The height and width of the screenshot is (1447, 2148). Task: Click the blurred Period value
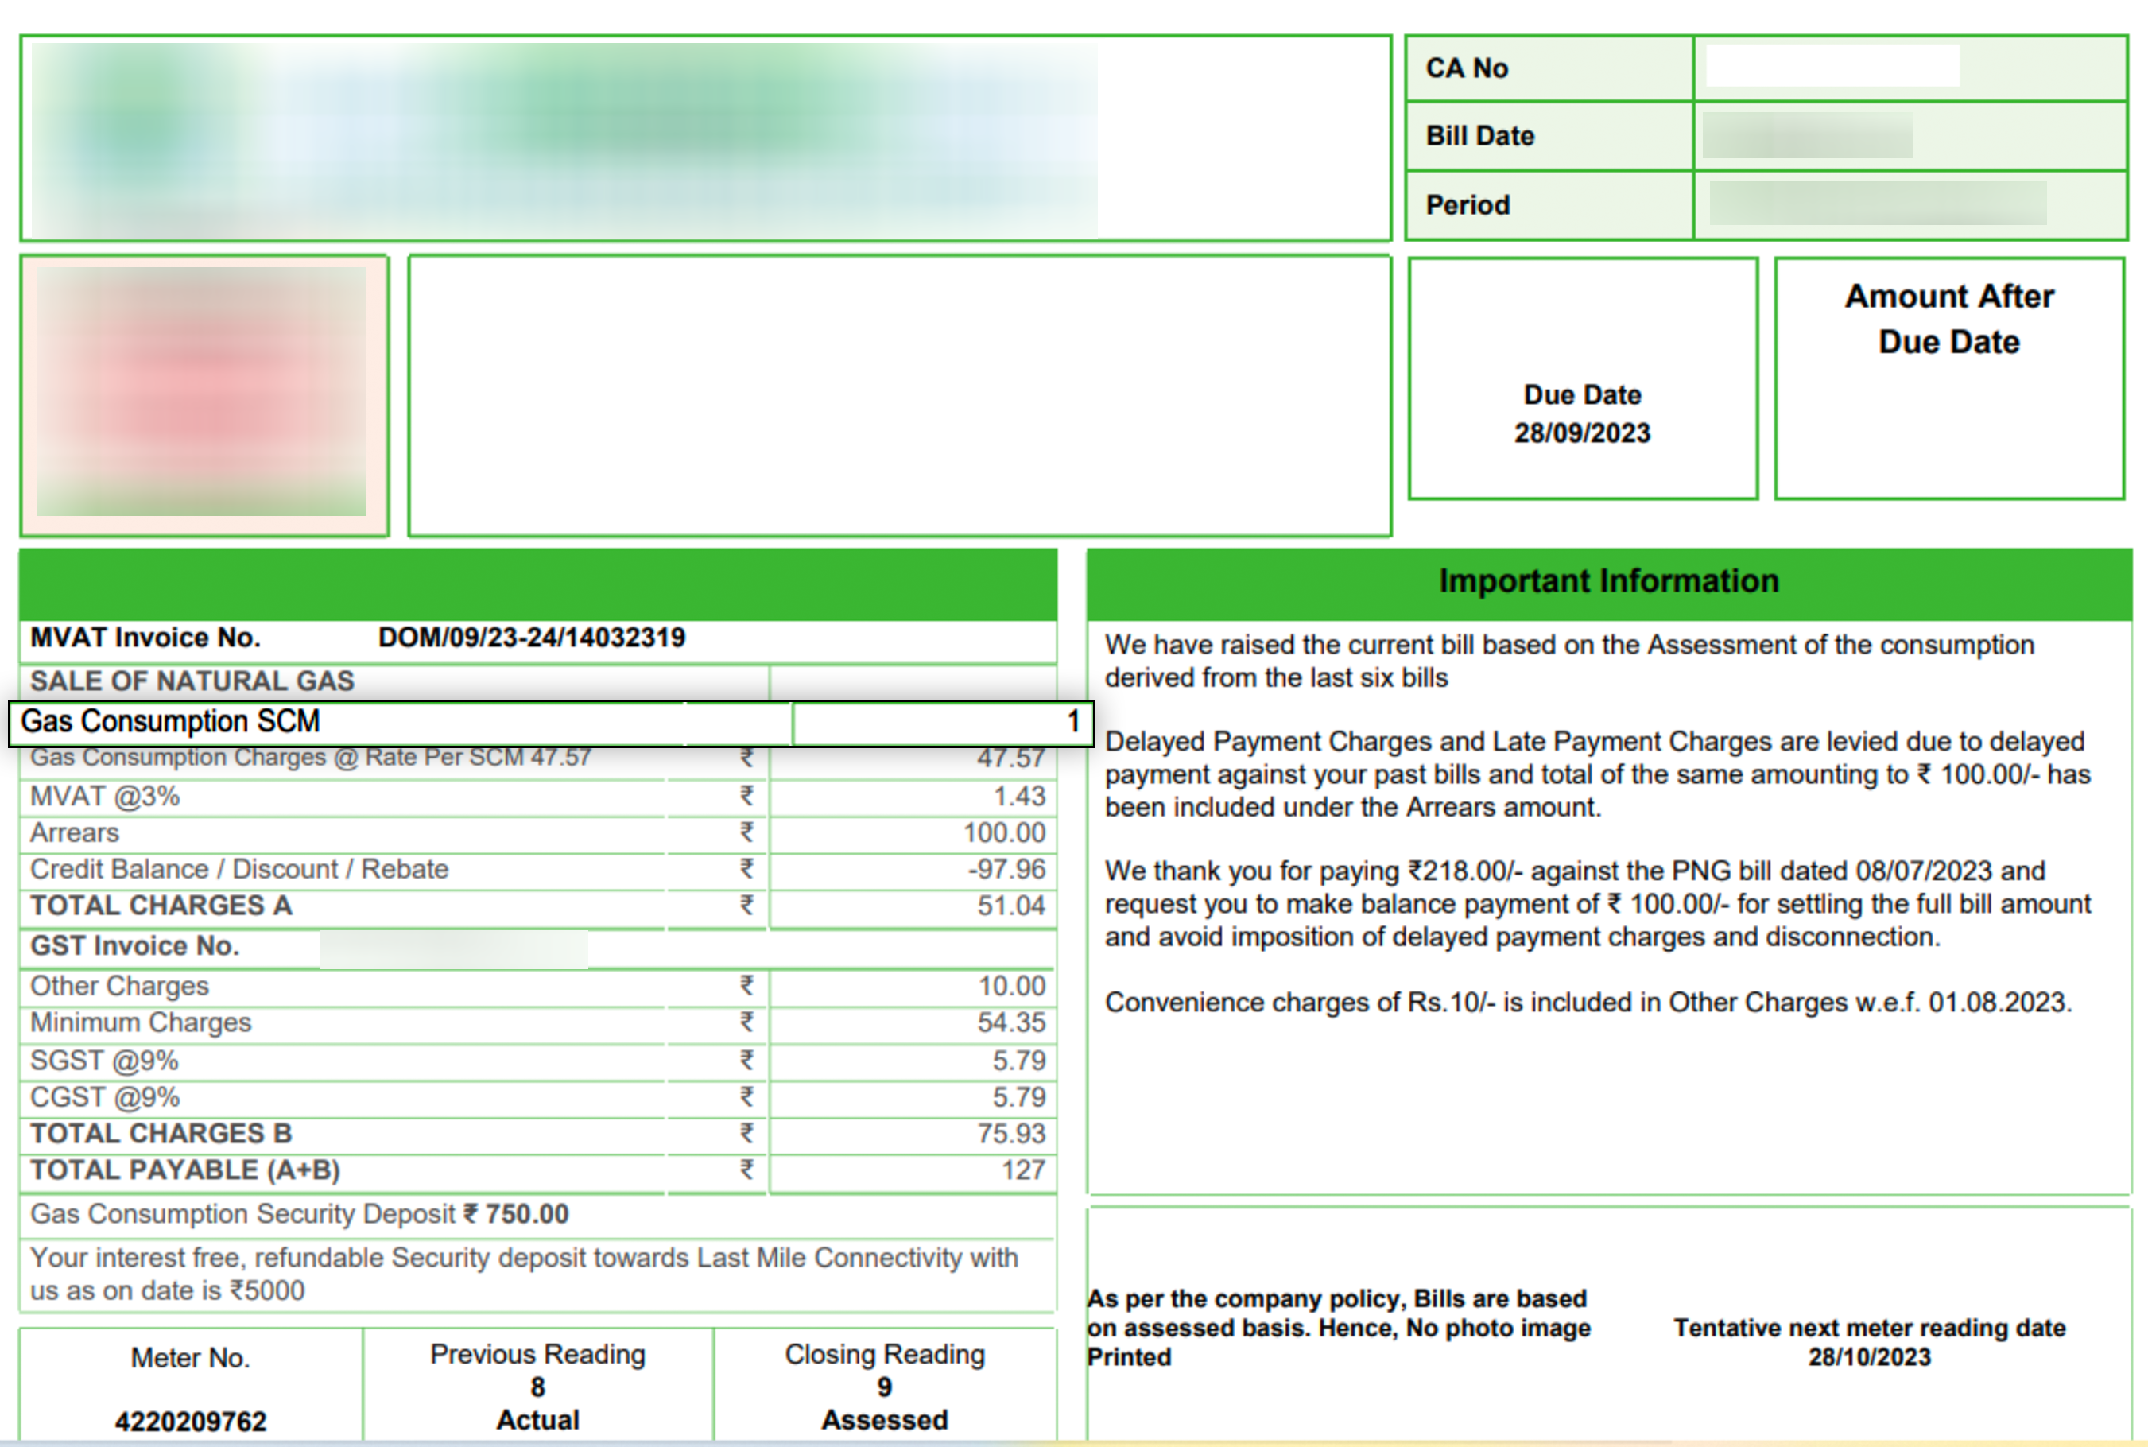pos(1877,204)
